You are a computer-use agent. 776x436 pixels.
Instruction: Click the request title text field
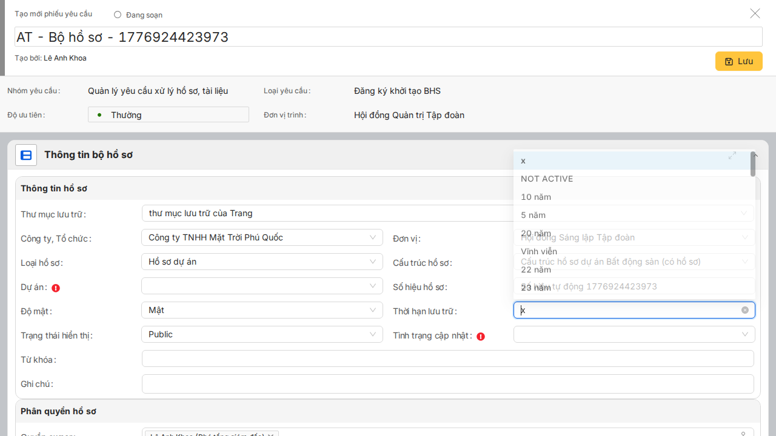pos(388,37)
